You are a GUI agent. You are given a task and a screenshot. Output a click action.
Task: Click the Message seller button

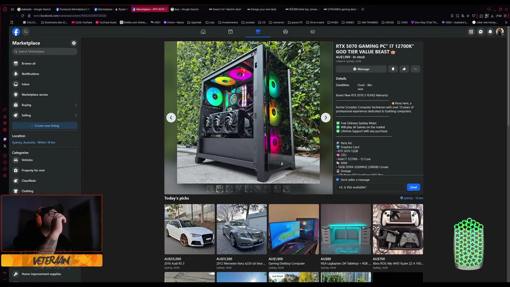tap(361, 69)
